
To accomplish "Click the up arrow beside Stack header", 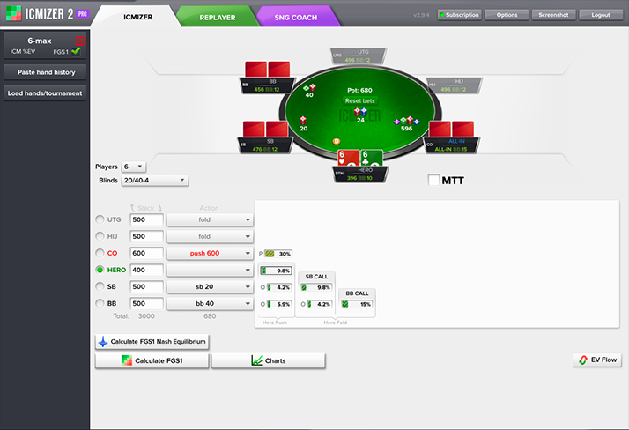I will (132, 208).
